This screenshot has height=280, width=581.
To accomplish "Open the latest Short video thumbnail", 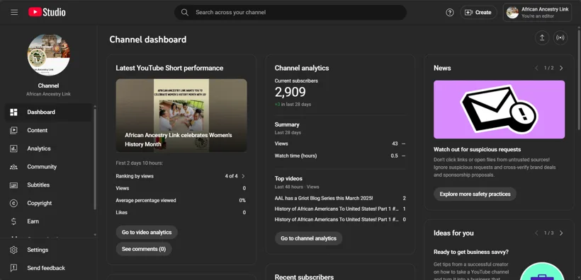I will pyautogui.click(x=181, y=115).
